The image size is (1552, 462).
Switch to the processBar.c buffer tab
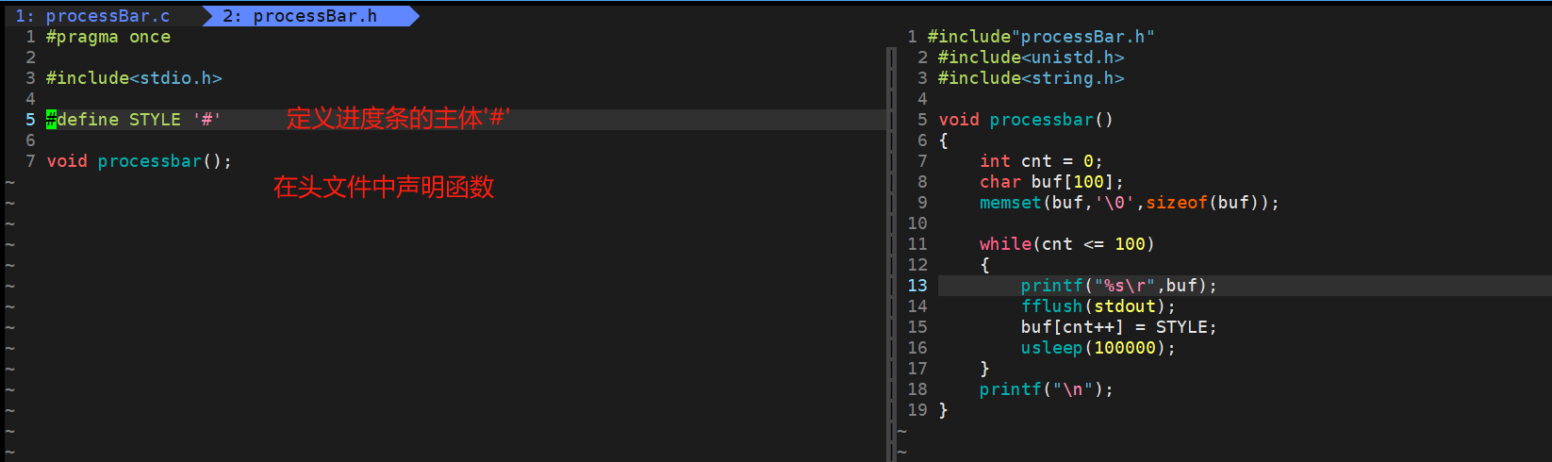[x=92, y=16]
